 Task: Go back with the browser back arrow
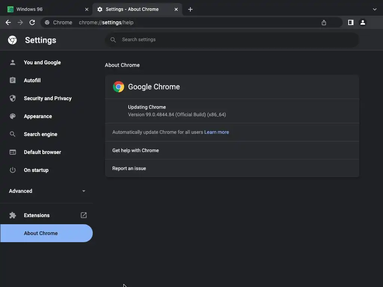[x=8, y=22]
